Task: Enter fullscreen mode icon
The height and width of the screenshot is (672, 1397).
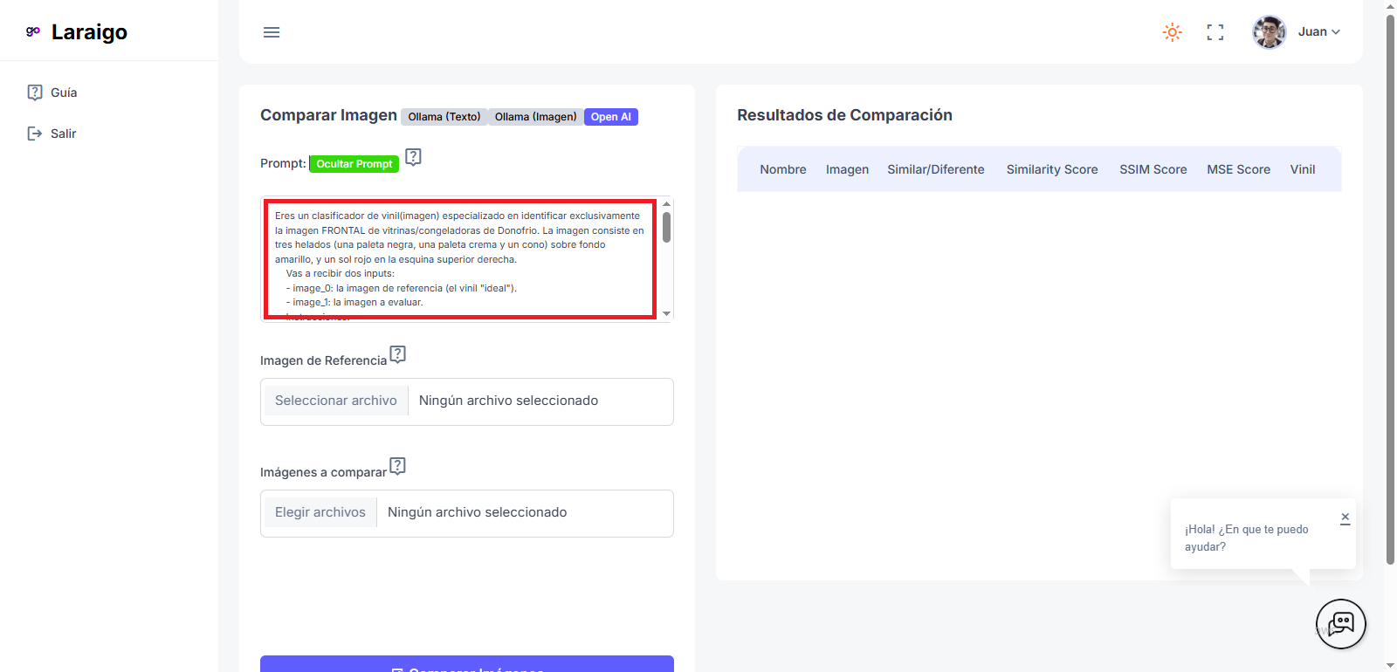Action: [1215, 32]
